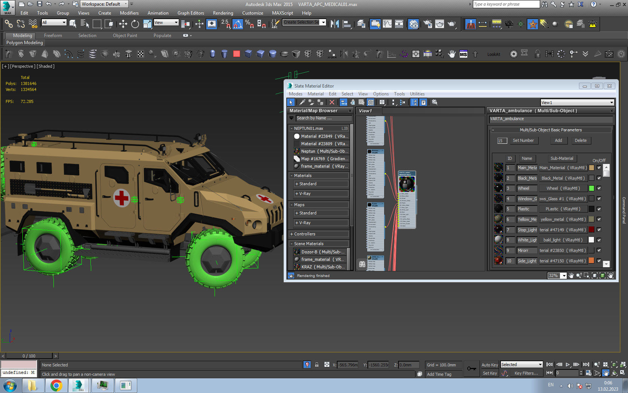Click the Delete Selected red X in Slate editor
Screen dimensions: 628x393
pyautogui.click(x=332, y=102)
